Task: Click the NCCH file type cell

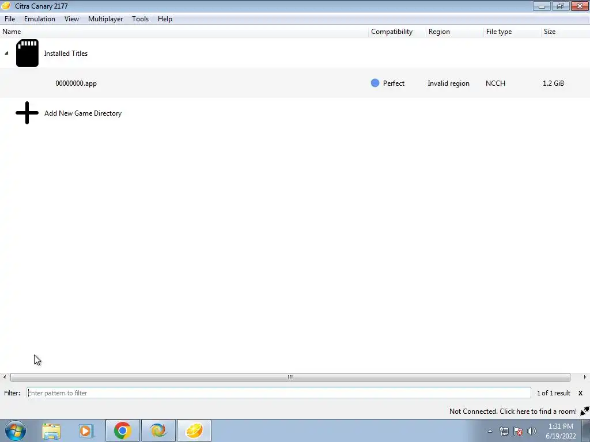Action: pyautogui.click(x=495, y=83)
